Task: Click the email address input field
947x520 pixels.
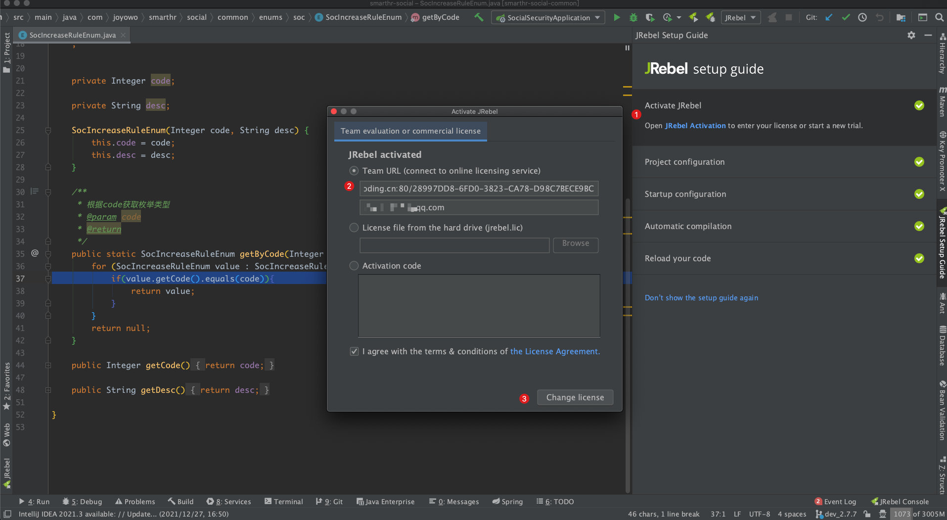Action: 479,207
